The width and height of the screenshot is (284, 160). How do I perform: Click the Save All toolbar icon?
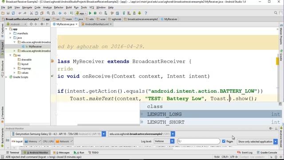[8, 13]
